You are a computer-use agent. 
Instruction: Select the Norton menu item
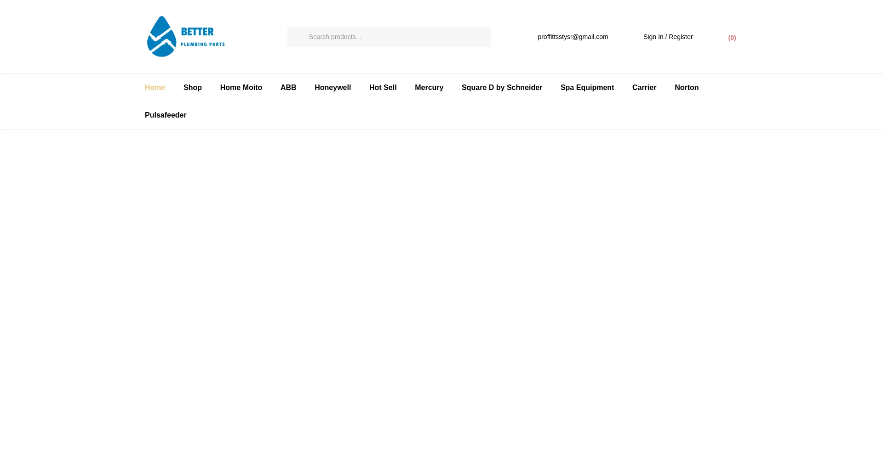687,88
